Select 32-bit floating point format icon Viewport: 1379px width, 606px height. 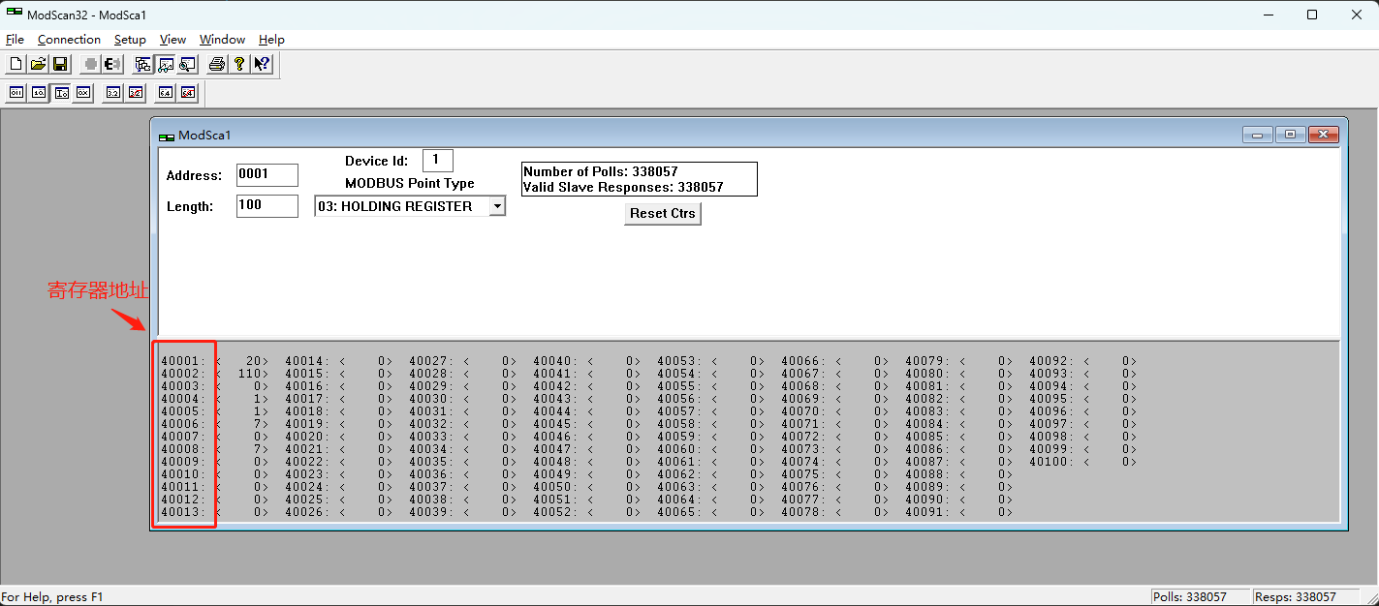click(x=113, y=93)
